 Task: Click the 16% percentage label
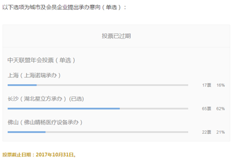click(x=220, y=85)
